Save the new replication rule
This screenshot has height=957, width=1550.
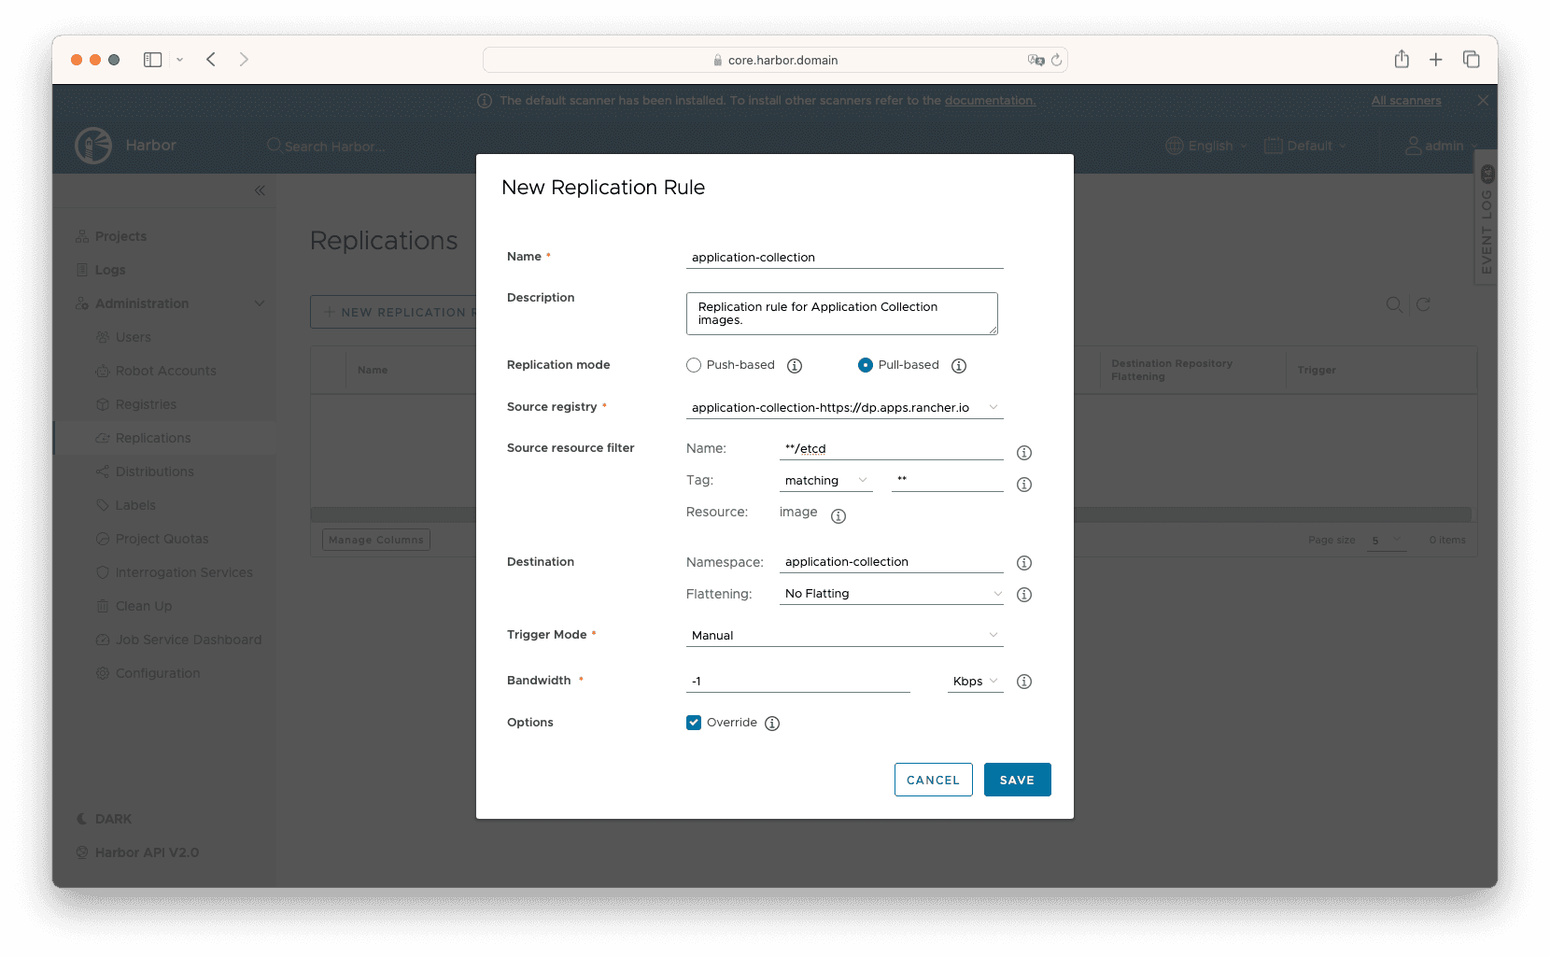pyautogui.click(x=1017, y=780)
